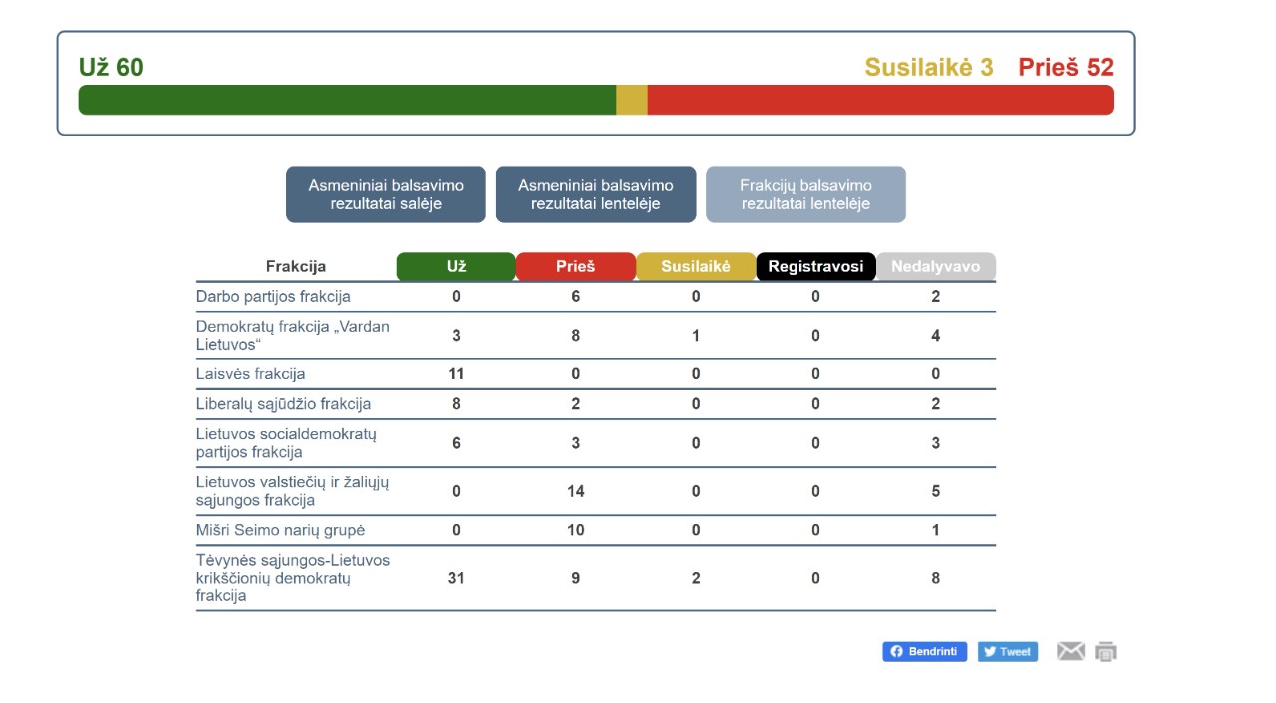Select Frakcijų balsavimo rezultatai lentelėje tab

coord(805,194)
